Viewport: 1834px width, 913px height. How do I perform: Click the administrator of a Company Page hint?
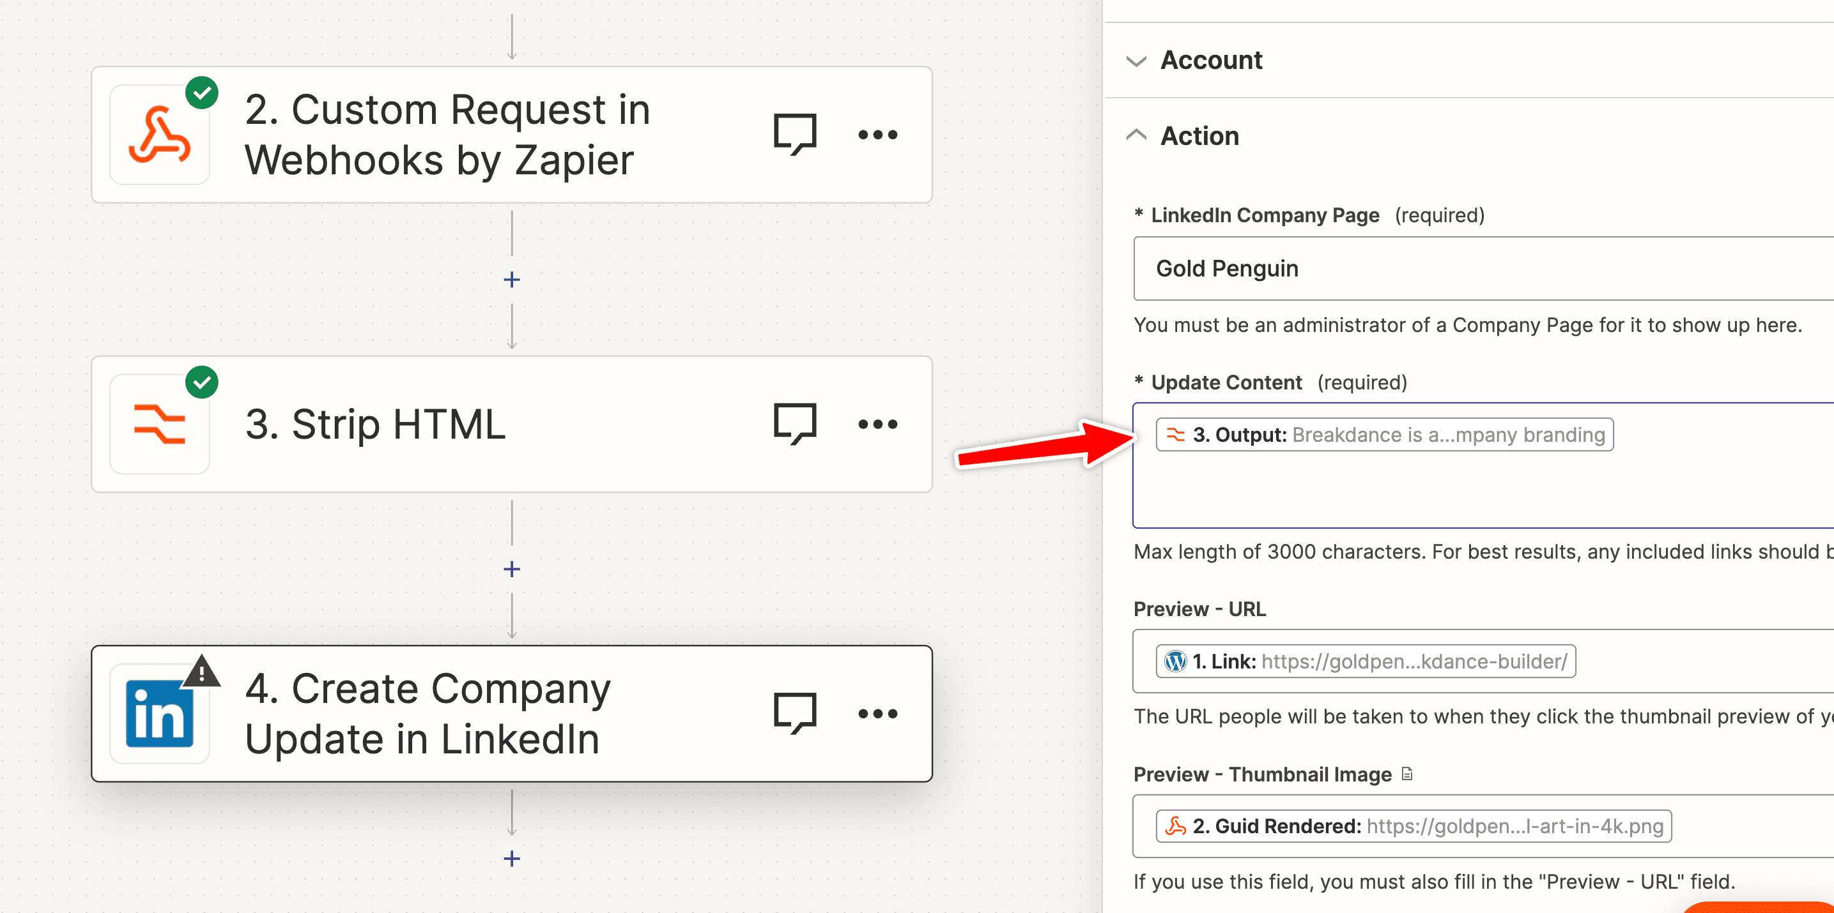pyautogui.click(x=1467, y=325)
